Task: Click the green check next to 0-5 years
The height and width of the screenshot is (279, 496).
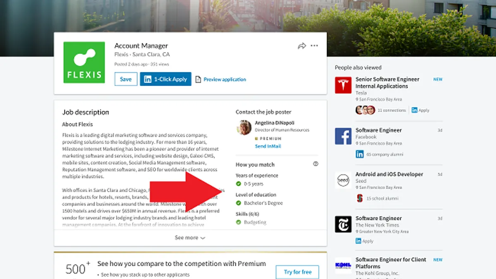Action: coord(238,184)
